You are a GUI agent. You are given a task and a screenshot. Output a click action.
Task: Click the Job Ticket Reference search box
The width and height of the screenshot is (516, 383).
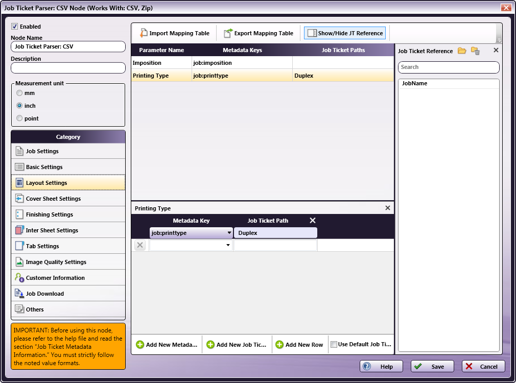coord(449,67)
